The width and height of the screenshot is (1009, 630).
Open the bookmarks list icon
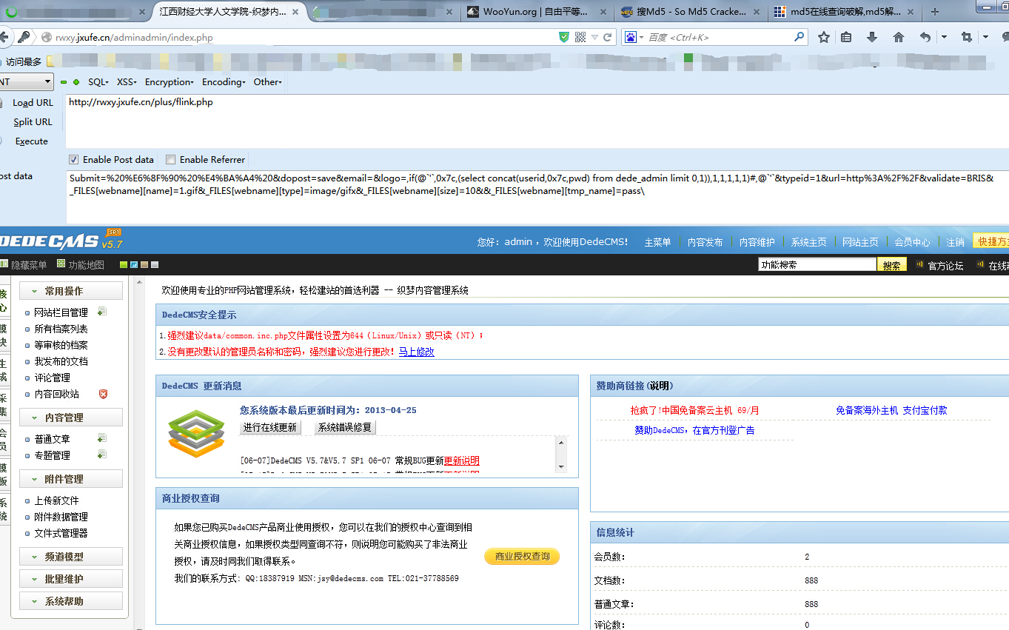[846, 37]
